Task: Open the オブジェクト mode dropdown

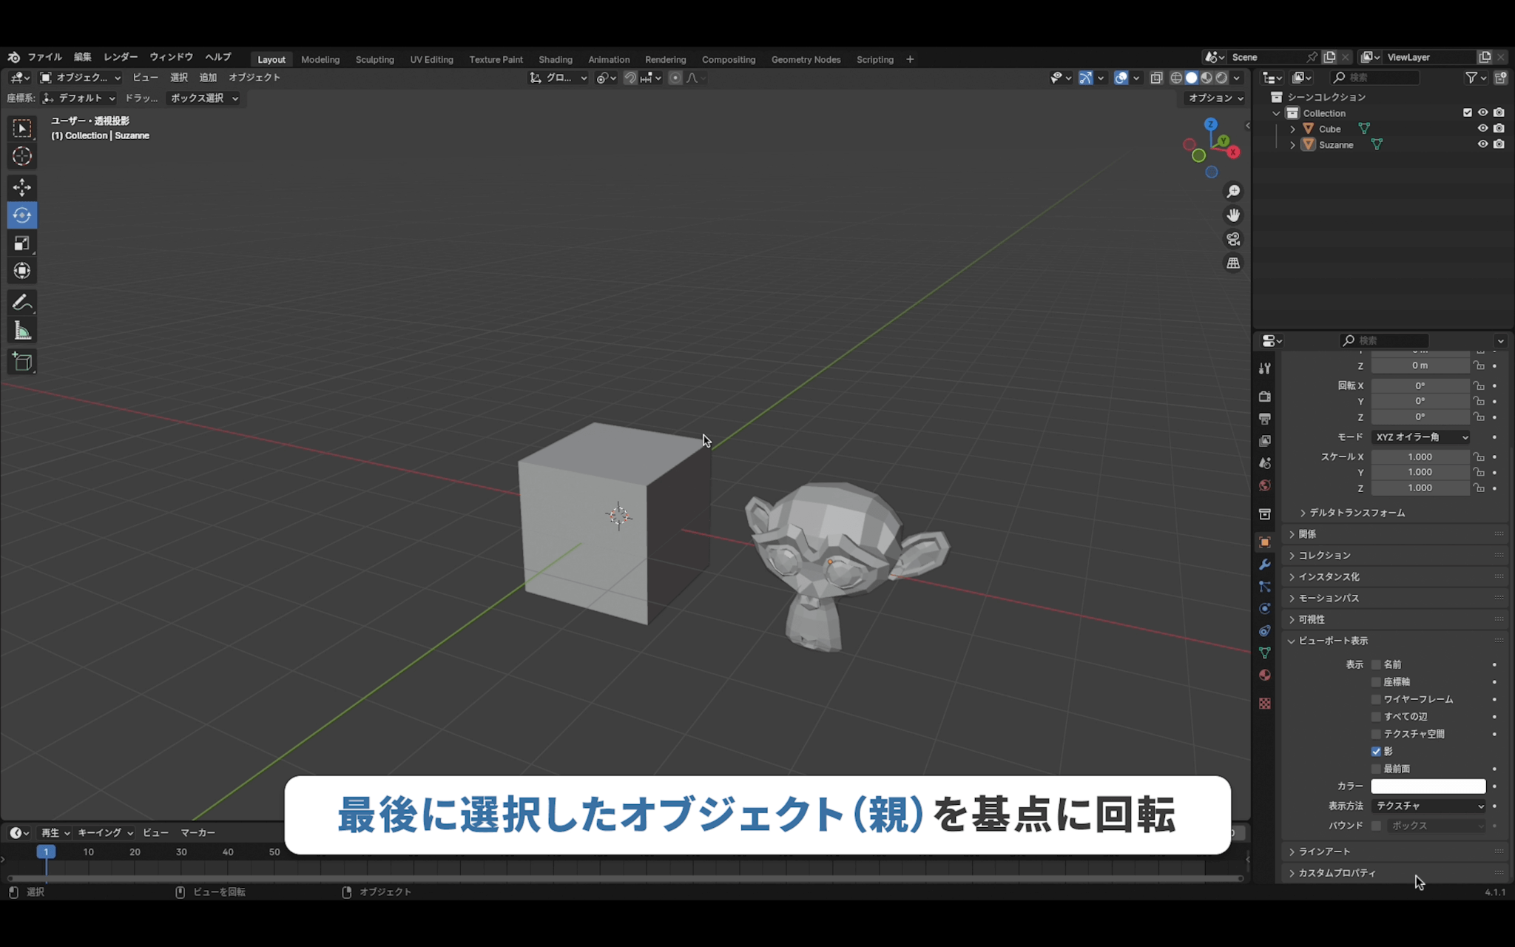Action: click(x=80, y=78)
